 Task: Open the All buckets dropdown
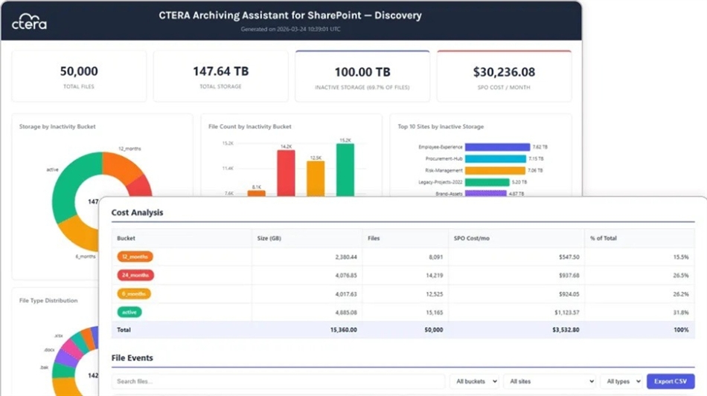coord(474,381)
